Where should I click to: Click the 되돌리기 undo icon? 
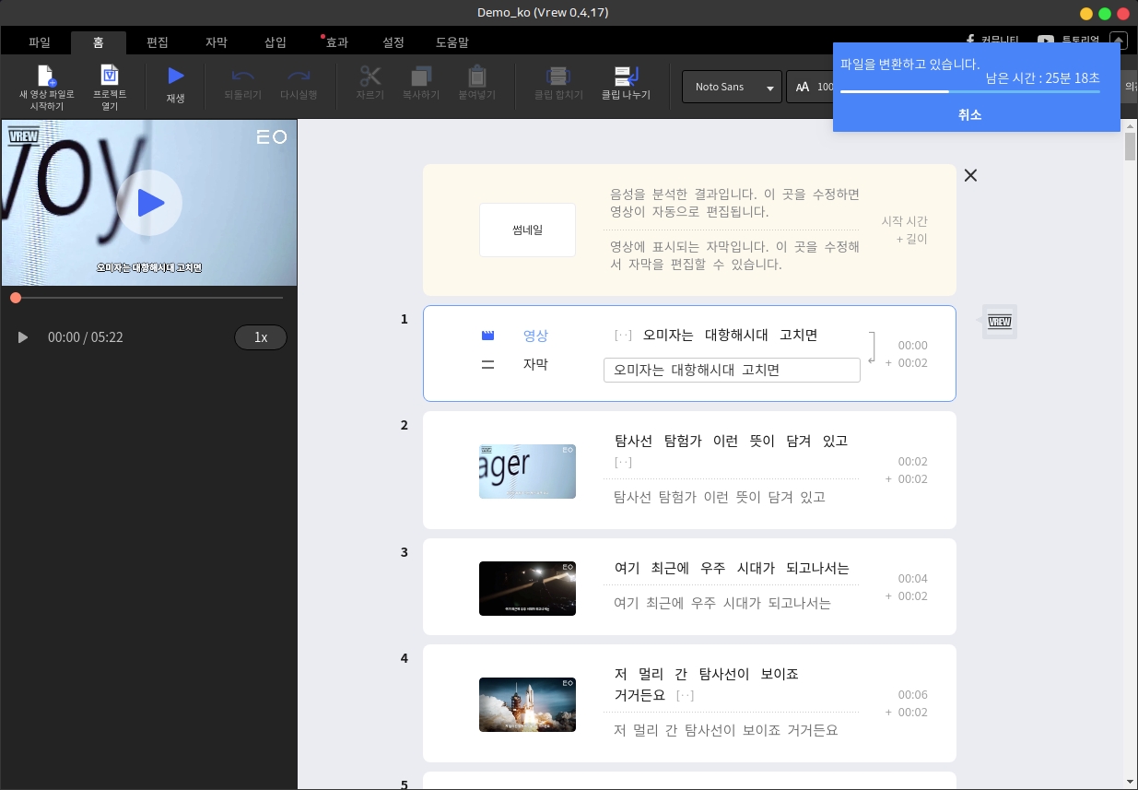point(243,77)
